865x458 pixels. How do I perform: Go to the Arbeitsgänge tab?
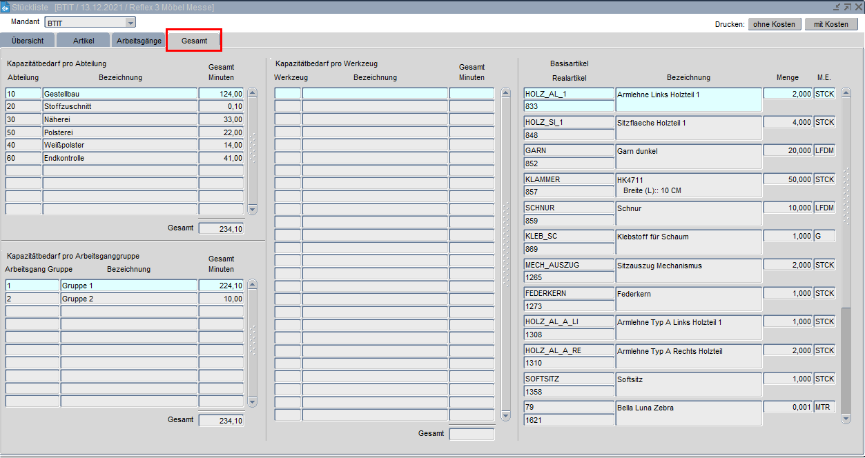click(139, 41)
